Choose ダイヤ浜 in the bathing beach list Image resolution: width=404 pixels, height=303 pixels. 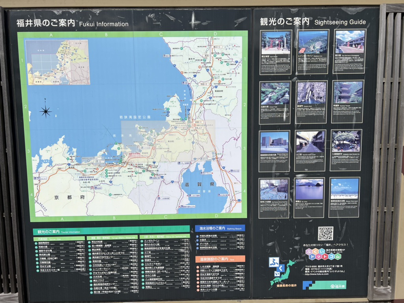[220, 244]
